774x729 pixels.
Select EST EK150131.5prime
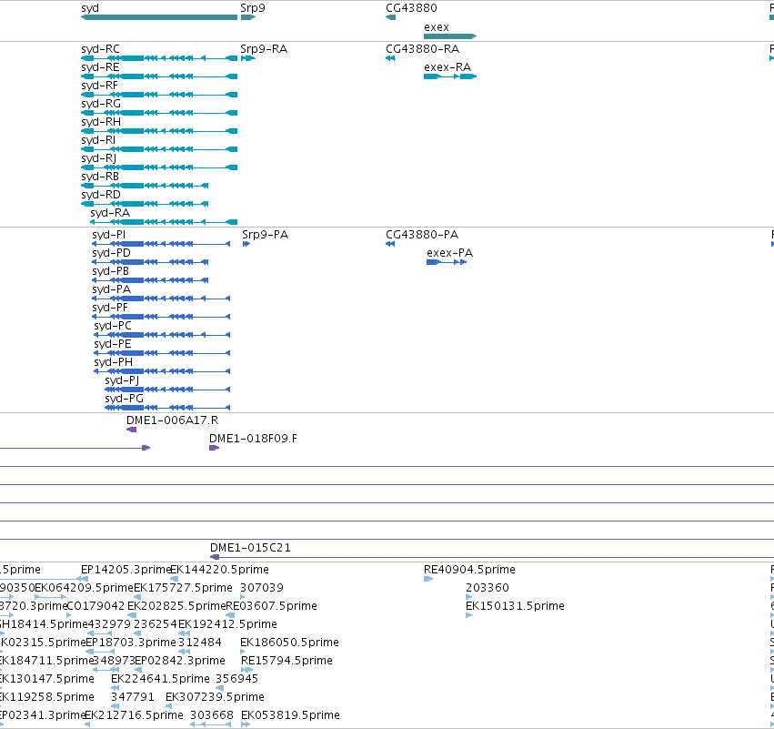(469, 615)
